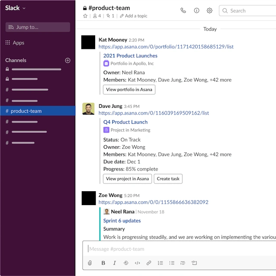
Task: Toggle bold formatting
Action: coord(103,263)
